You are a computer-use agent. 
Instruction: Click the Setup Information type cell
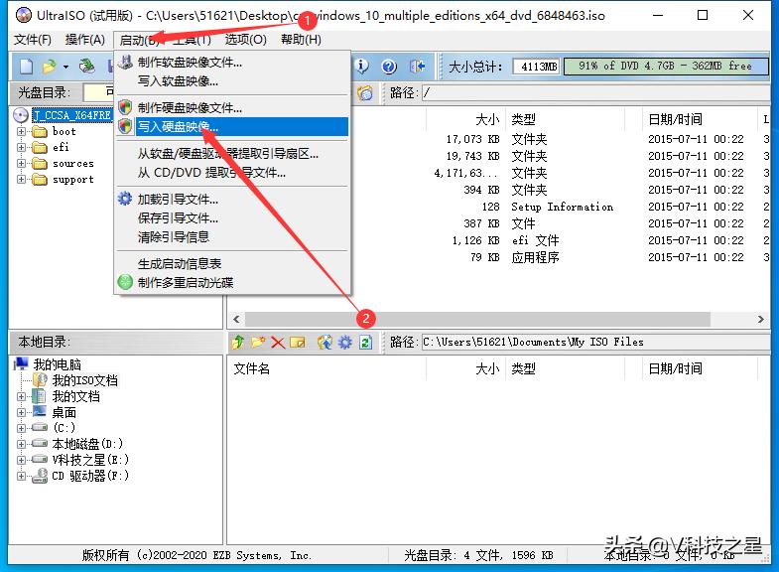[562, 207]
